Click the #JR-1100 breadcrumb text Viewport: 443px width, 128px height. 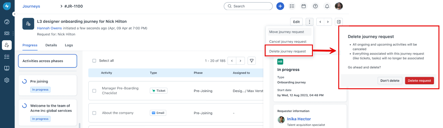pos(74,6)
